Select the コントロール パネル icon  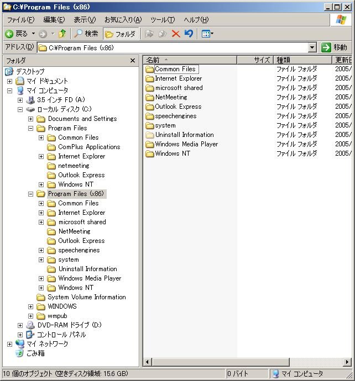(30, 335)
